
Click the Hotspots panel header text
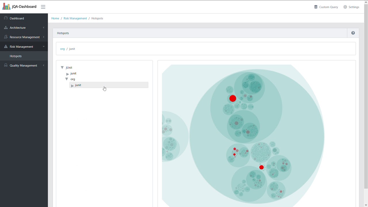[x=63, y=33]
